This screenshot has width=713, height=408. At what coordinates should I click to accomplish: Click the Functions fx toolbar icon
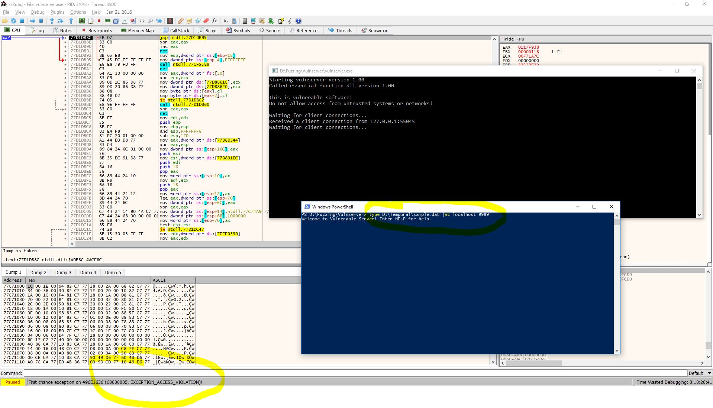tap(215, 21)
